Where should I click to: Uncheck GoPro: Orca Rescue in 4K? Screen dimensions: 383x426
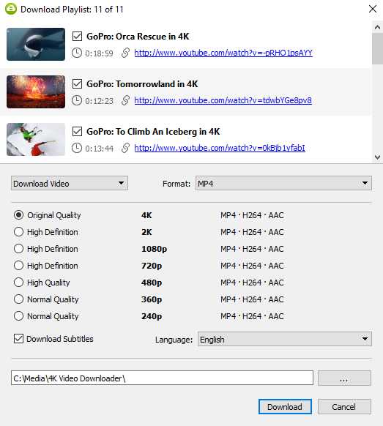click(x=77, y=37)
